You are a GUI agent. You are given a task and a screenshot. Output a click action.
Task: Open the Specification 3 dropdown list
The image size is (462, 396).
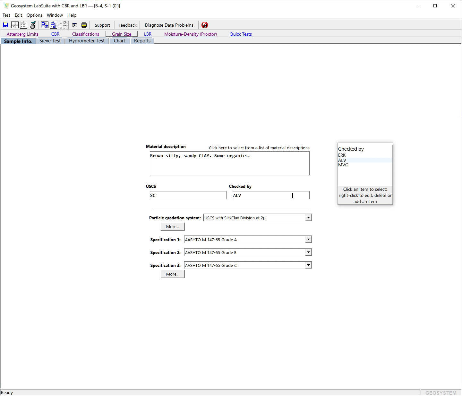[308, 265]
